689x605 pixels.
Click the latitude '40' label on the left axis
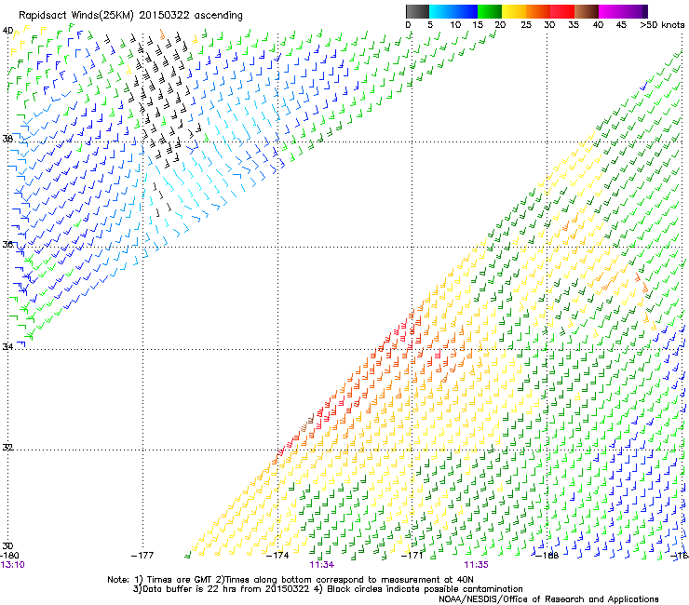pyautogui.click(x=7, y=31)
